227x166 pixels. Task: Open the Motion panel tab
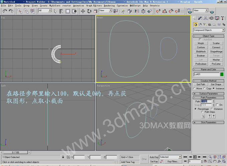point(212,18)
